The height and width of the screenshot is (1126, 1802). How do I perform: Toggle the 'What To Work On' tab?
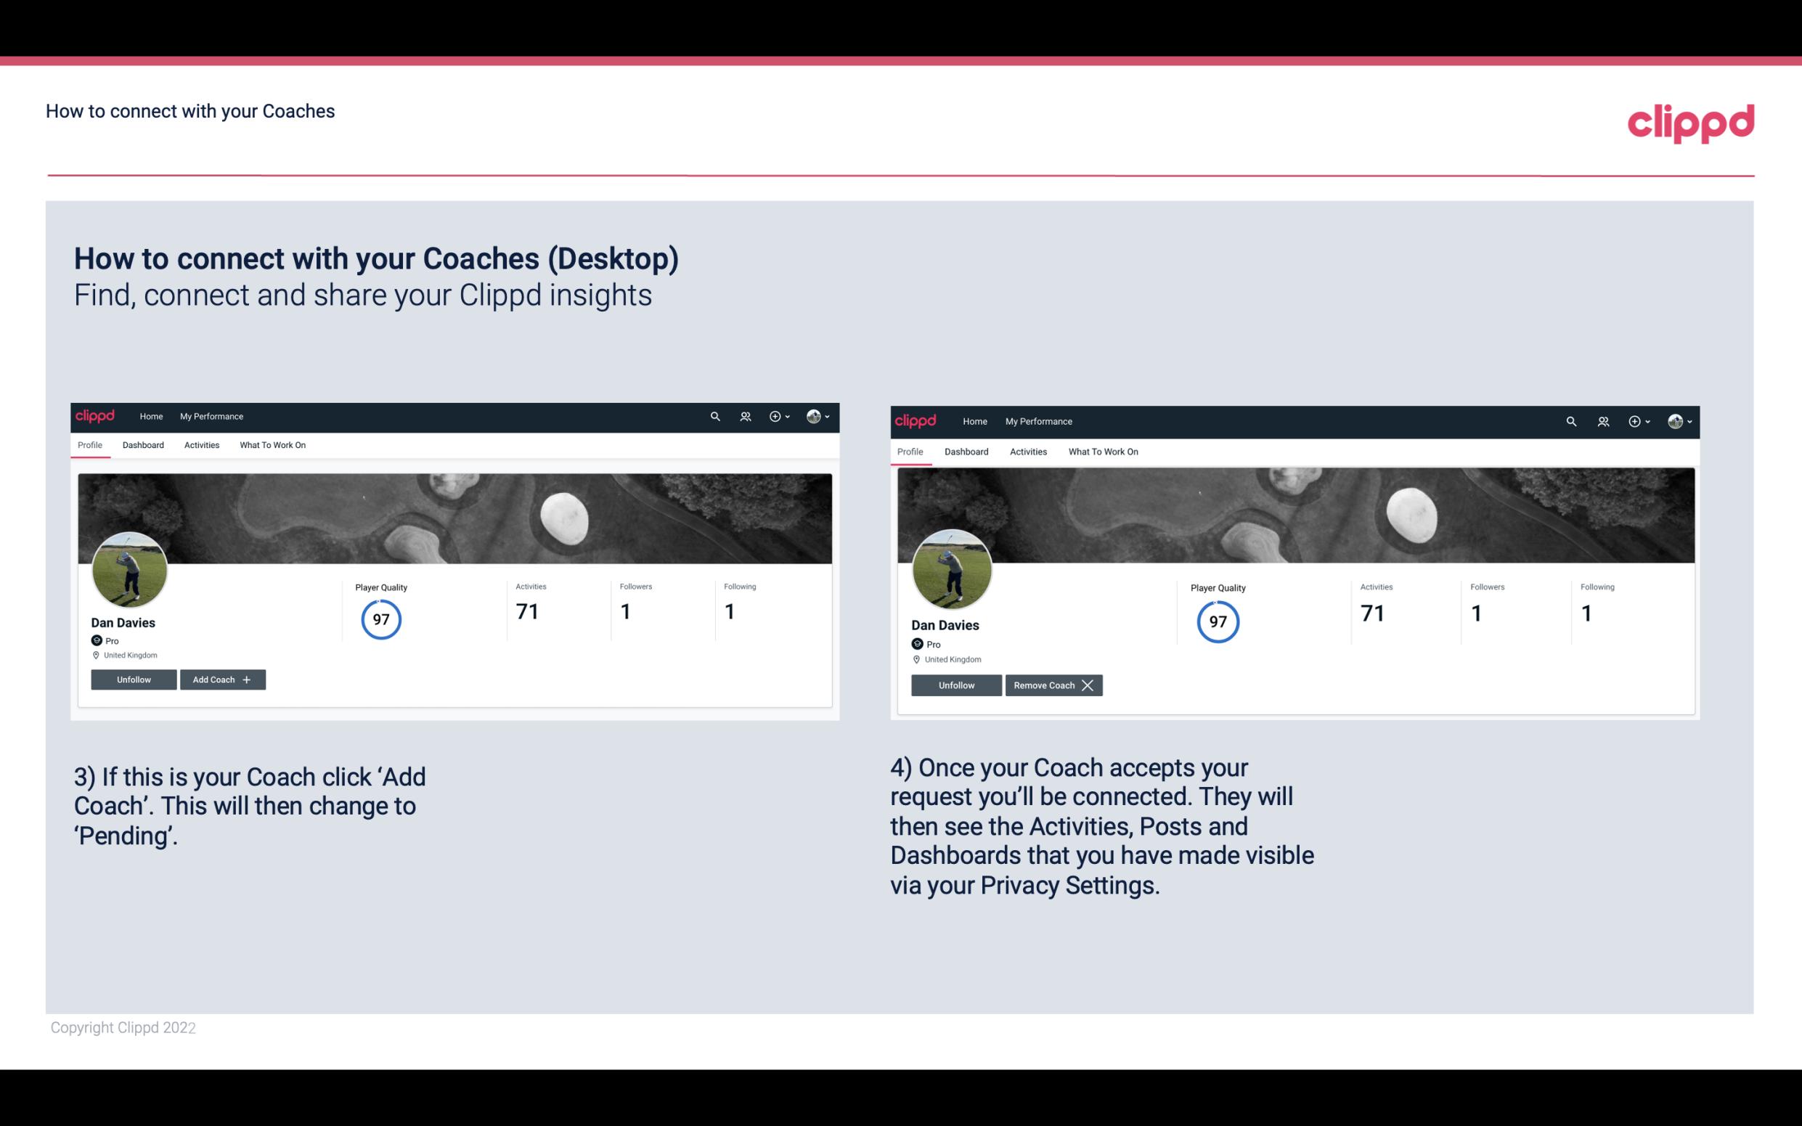click(271, 444)
